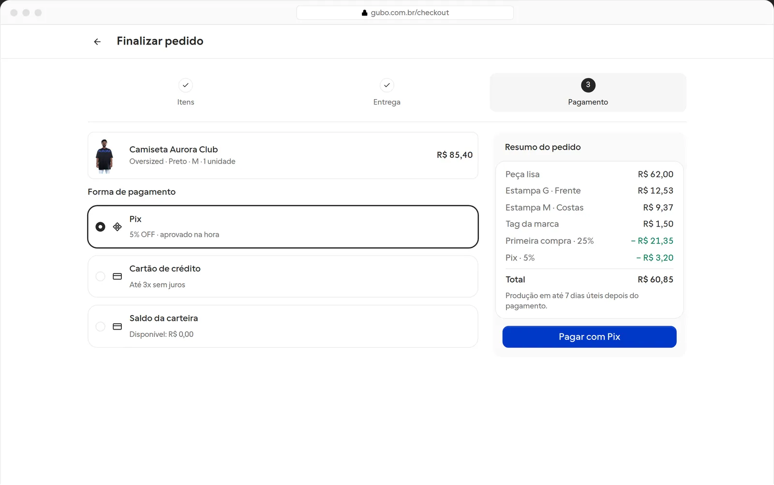The image size is (774, 485).
Task: Open the Camiseta Aurora Club thumbnail
Action: (x=104, y=156)
